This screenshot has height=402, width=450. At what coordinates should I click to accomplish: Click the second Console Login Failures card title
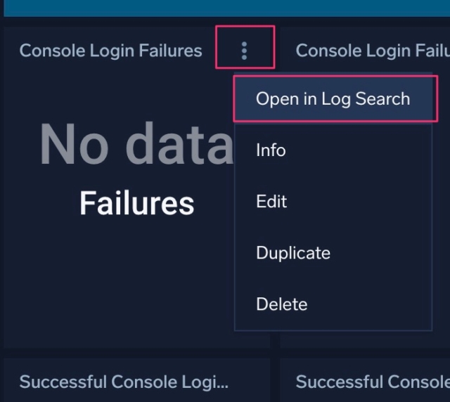click(x=373, y=51)
